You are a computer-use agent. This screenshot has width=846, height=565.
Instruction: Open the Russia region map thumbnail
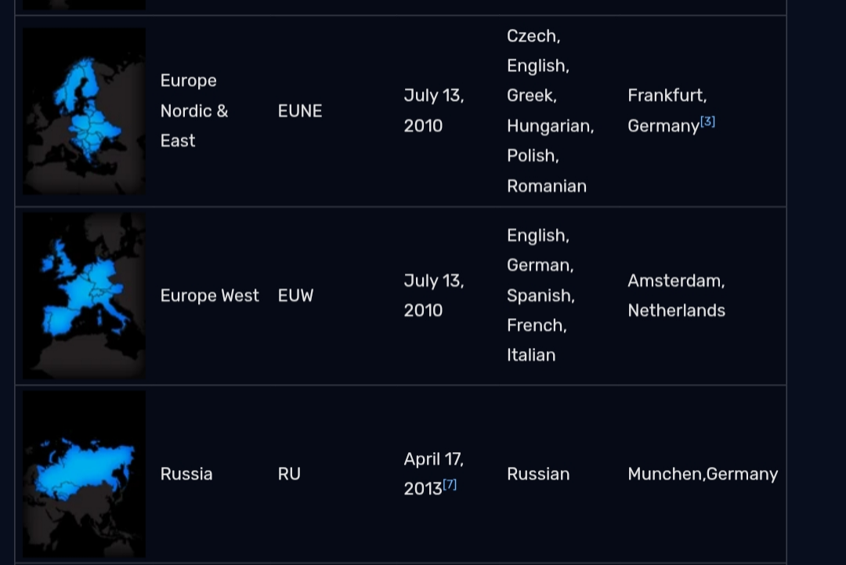[84, 474]
